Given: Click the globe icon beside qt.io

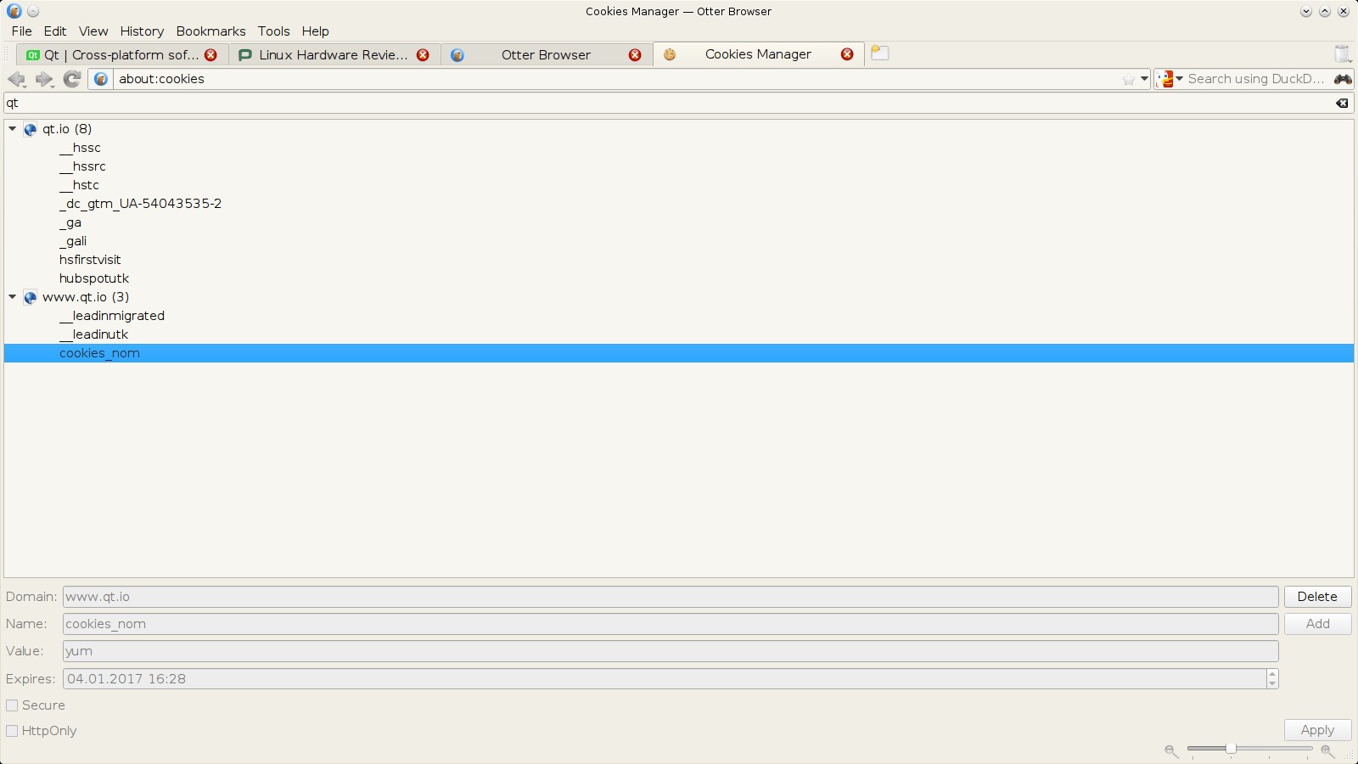Looking at the screenshot, I should coord(31,130).
